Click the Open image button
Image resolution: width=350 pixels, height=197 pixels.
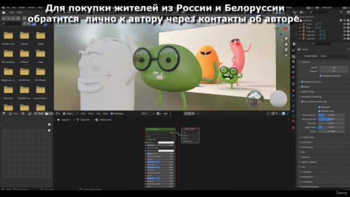[x=49, y=113]
